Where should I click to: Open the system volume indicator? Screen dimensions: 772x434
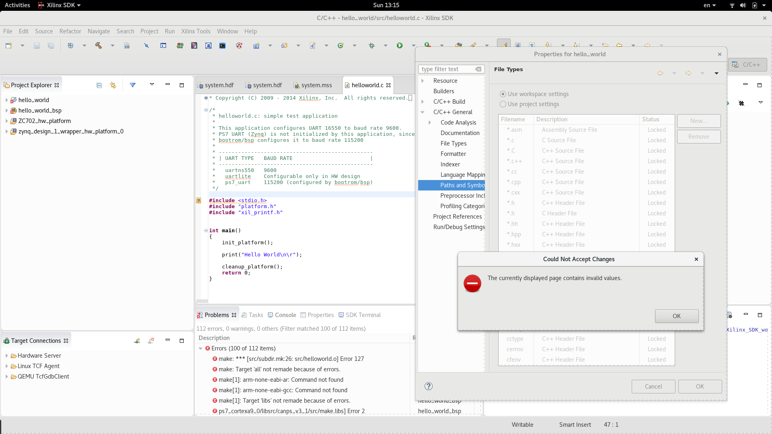[743, 5]
